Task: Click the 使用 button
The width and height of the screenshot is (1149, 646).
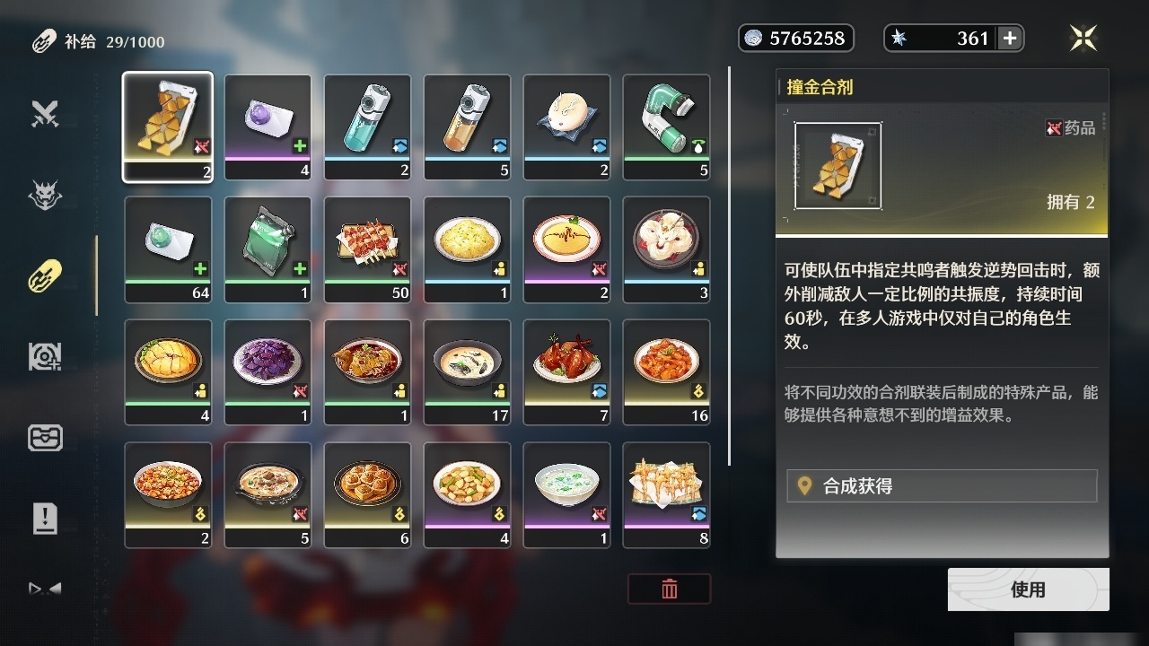Action: (1028, 589)
